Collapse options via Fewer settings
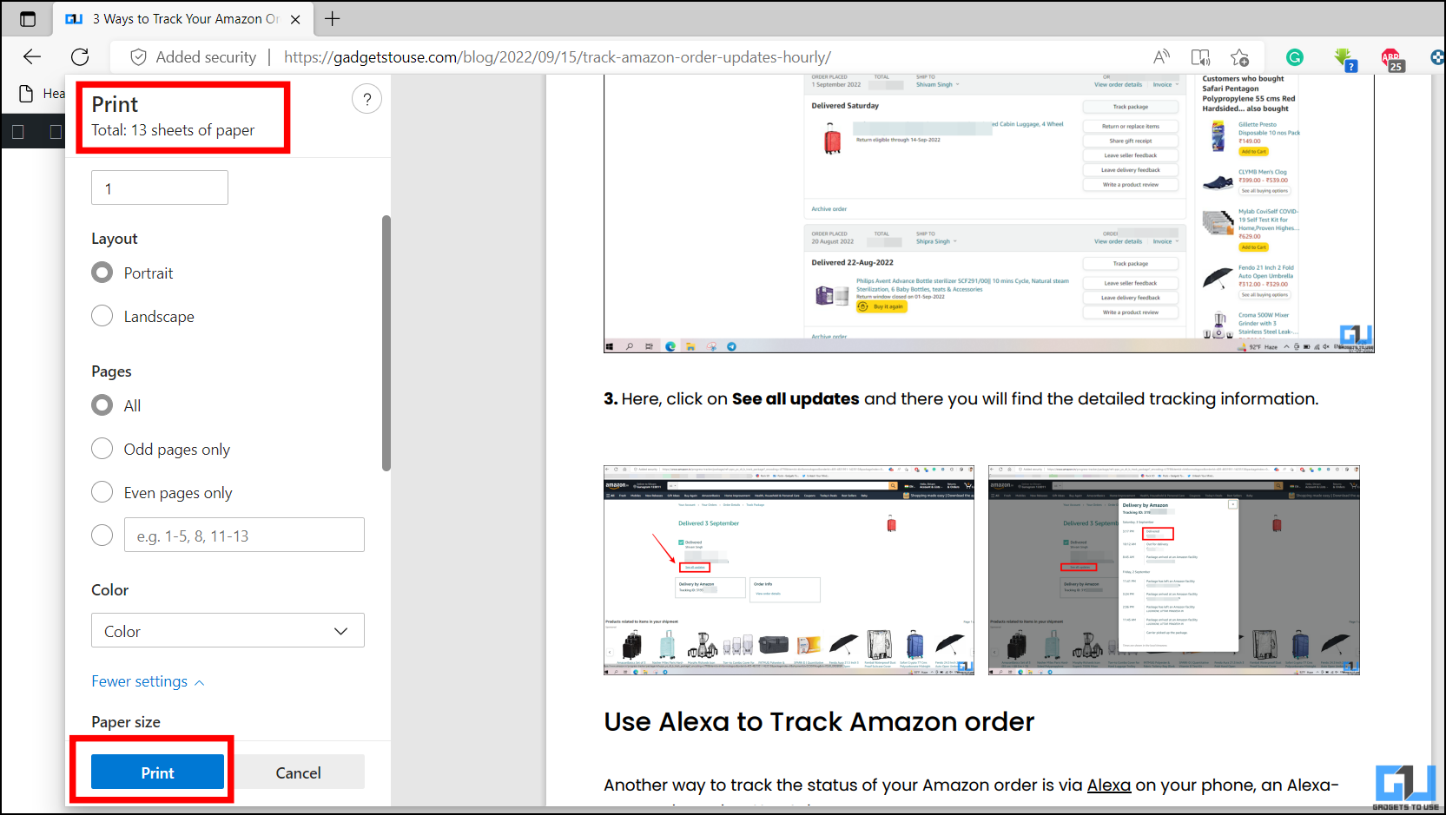The width and height of the screenshot is (1446, 815). pyautogui.click(x=149, y=681)
